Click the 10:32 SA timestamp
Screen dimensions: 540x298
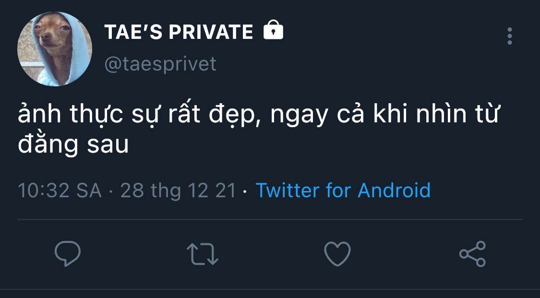click(60, 191)
